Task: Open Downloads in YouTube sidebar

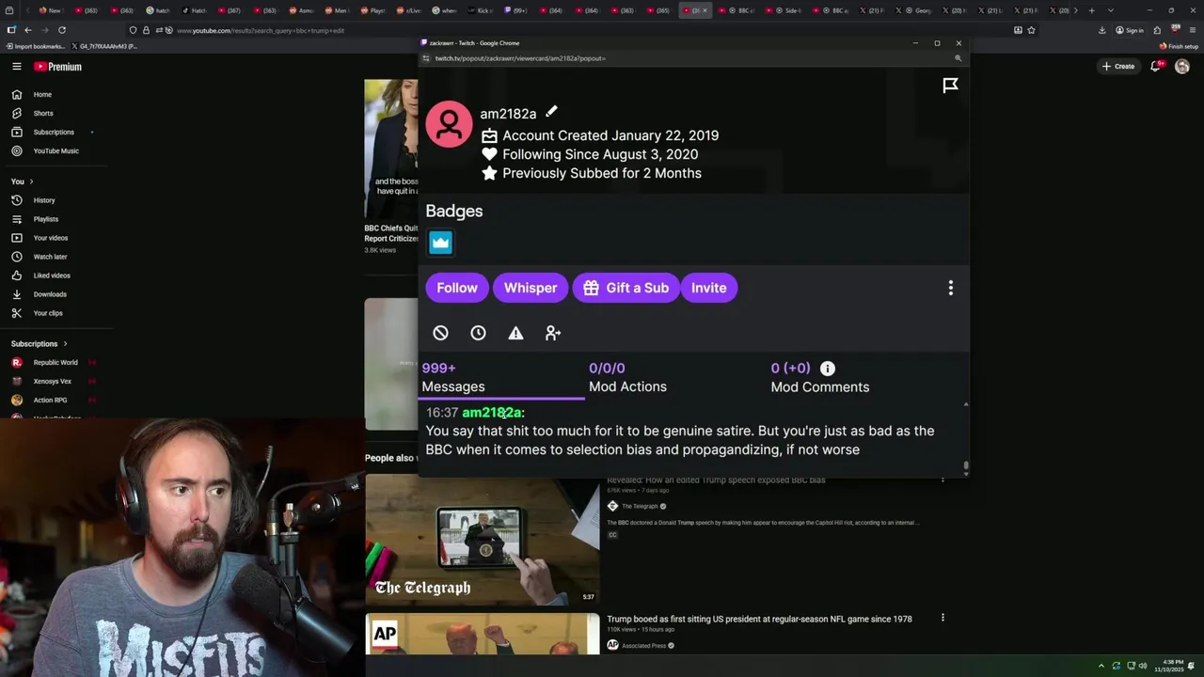Action: (x=50, y=294)
